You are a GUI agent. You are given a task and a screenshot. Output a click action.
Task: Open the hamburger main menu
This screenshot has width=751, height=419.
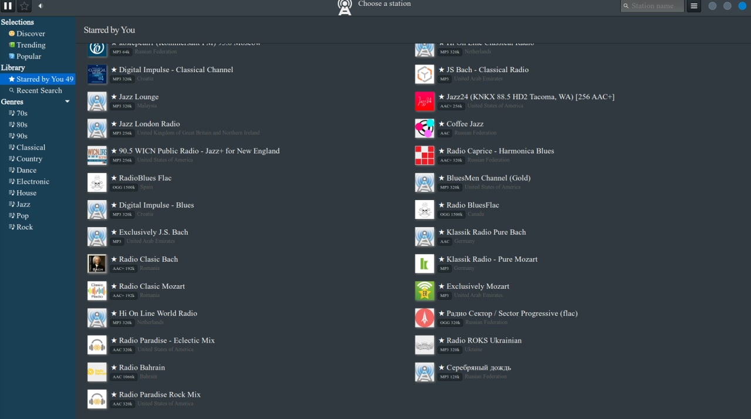[x=694, y=6]
